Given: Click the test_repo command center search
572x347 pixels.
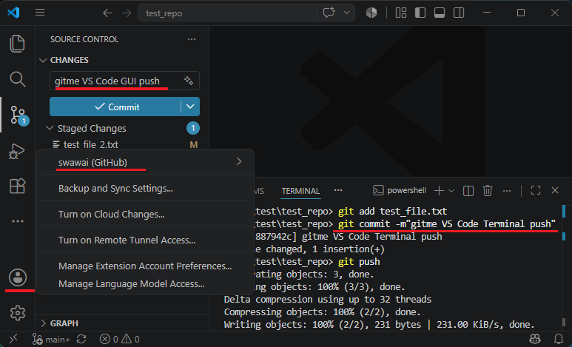Looking at the screenshot, I should [227, 13].
